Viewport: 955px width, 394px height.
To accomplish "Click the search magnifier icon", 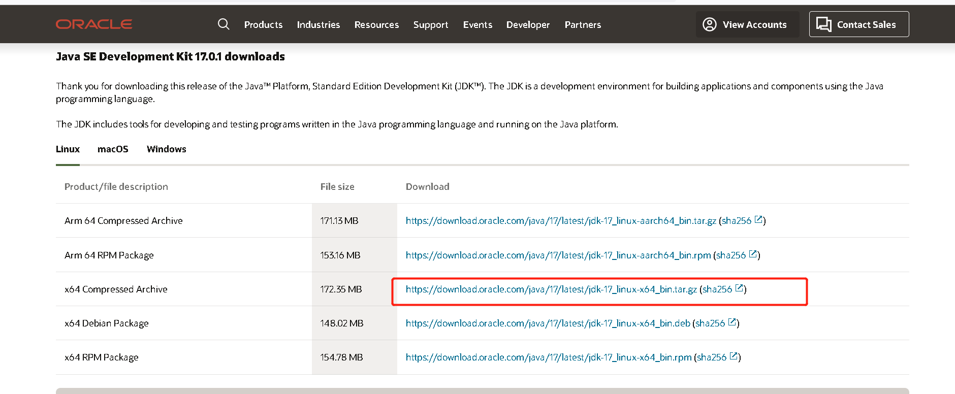I will (224, 24).
